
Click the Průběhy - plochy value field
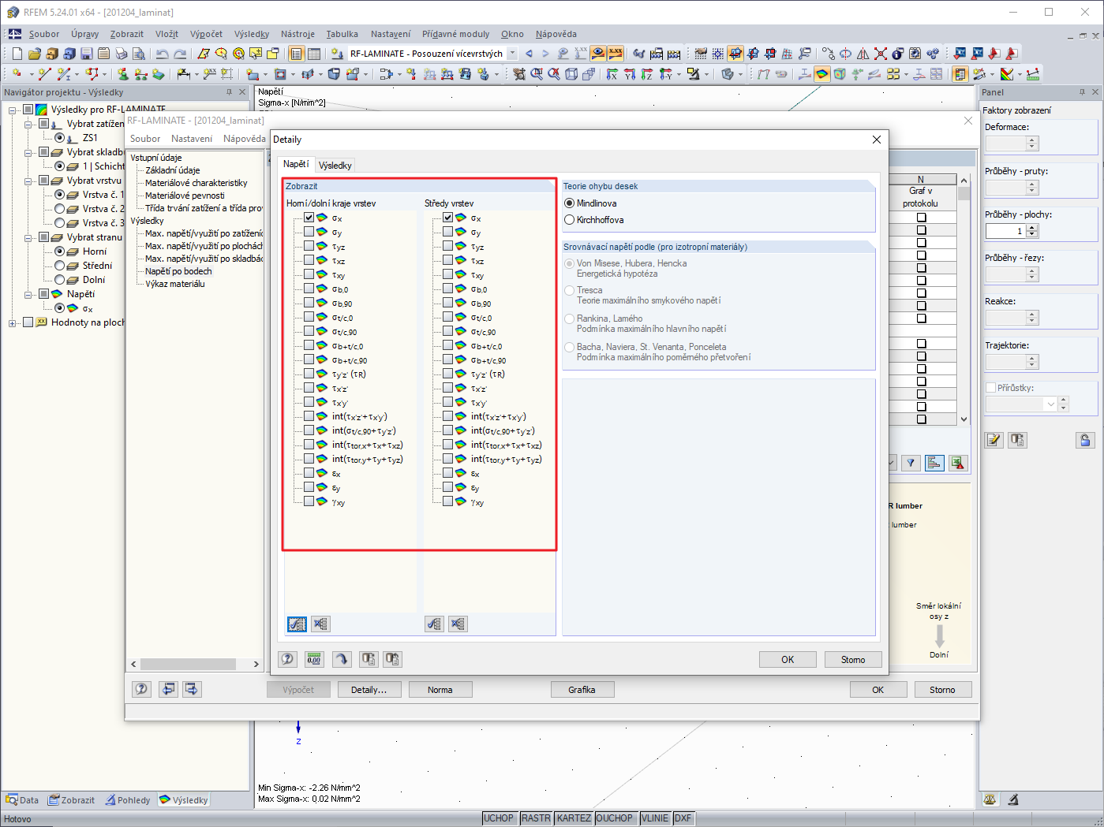pos(1005,231)
